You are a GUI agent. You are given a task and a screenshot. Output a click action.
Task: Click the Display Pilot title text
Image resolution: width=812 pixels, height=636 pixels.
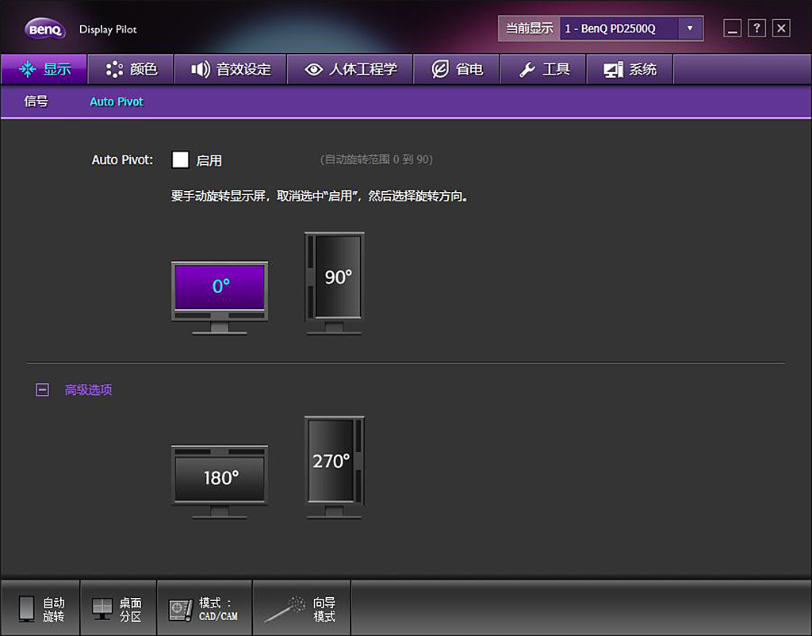tap(108, 29)
